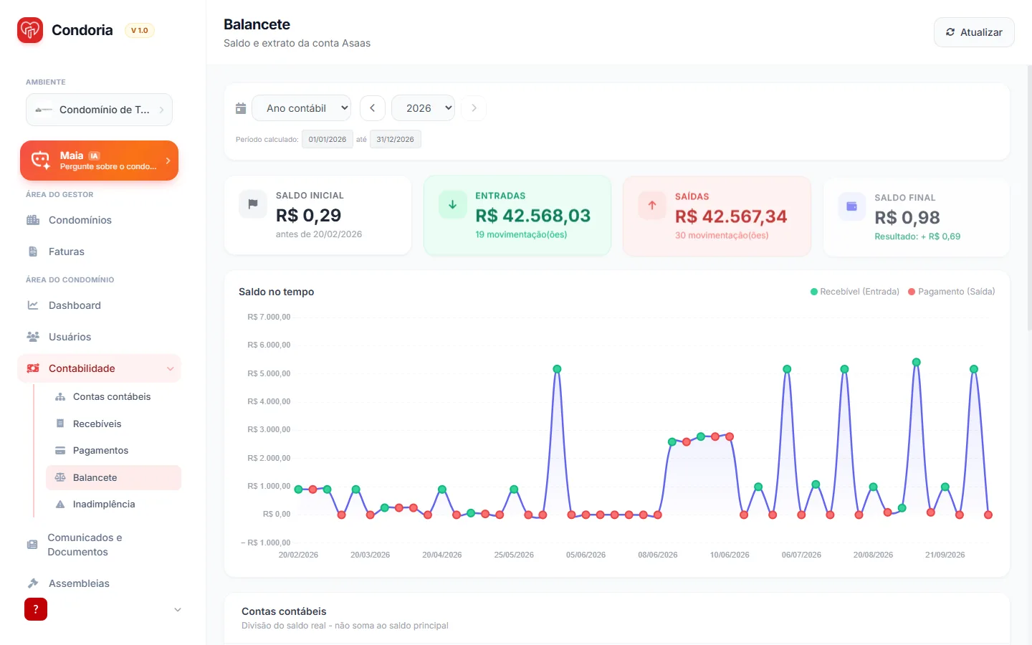Click the Usuários people icon
Image resolution: width=1032 pixels, height=645 pixels.
pyautogui.click(x=33, y=337)
